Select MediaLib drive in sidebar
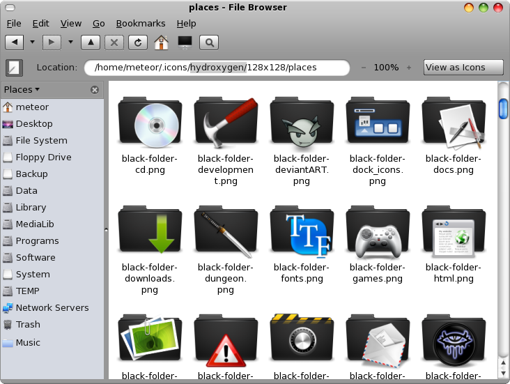Image resolution: width=510 pixels, height=384 pixels. 52,224
